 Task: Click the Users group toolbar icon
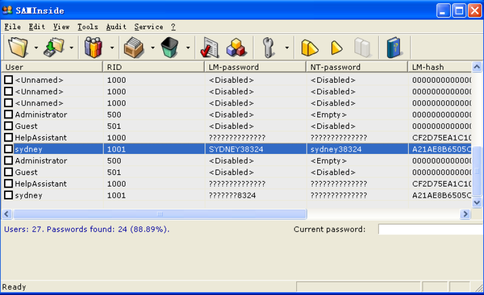[93, 48]
